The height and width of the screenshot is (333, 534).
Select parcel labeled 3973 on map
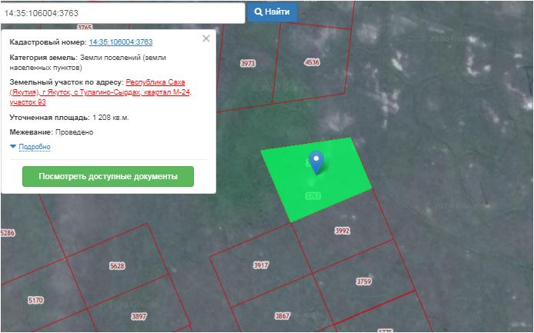[x=248, y=63]
